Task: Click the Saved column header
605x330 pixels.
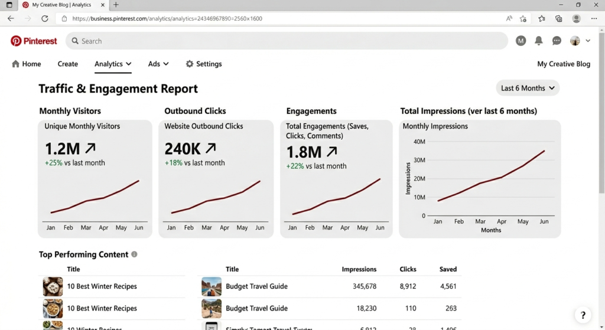Action: [448, 269]
